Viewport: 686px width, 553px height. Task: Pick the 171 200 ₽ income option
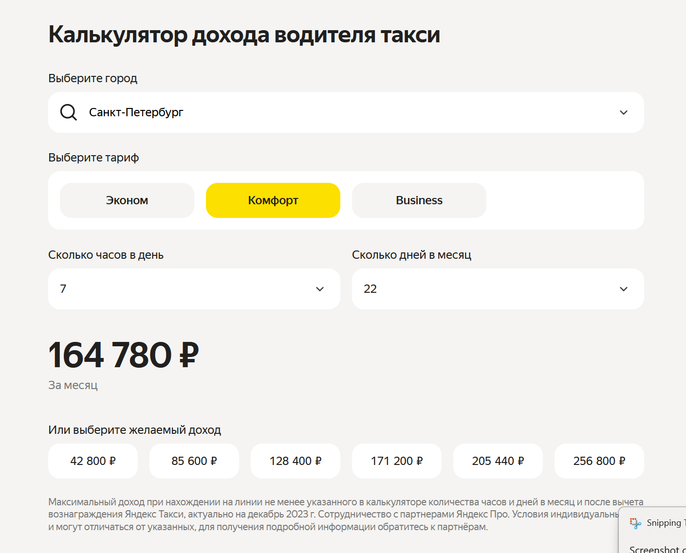[397, 461]
